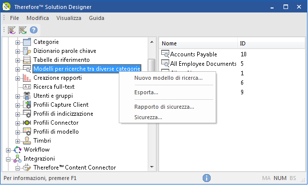Expand the Utenti e gruppi node

point(17,96)
